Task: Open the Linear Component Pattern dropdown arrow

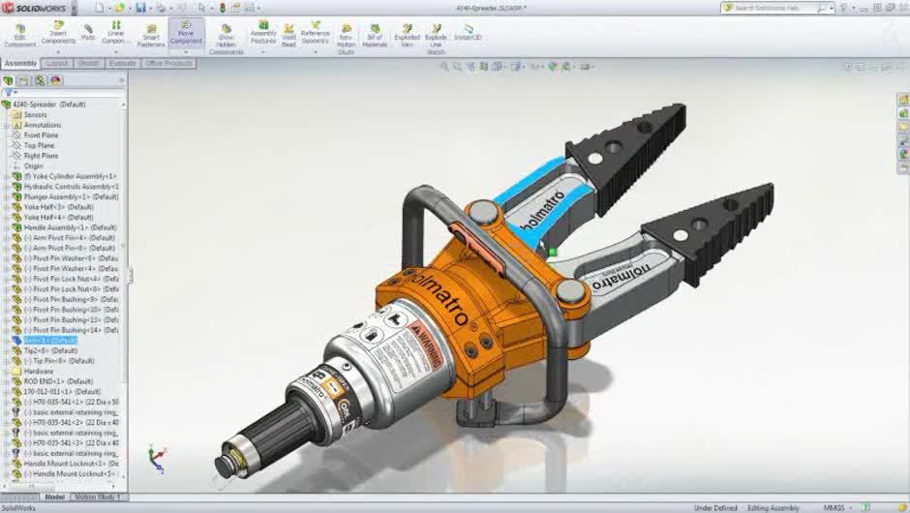Action: pos(115,52)
